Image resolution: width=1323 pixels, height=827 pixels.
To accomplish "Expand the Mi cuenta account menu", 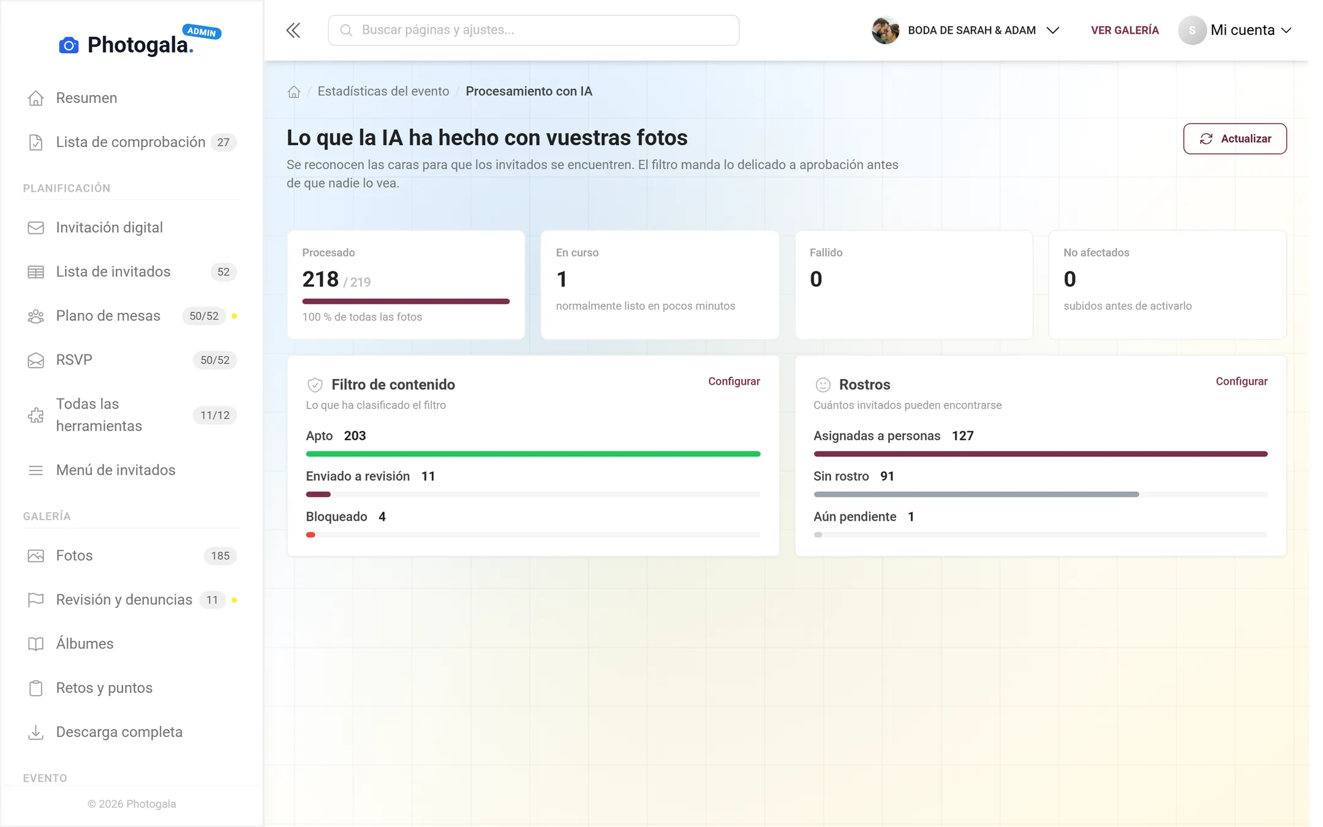I will point(1235,30).
